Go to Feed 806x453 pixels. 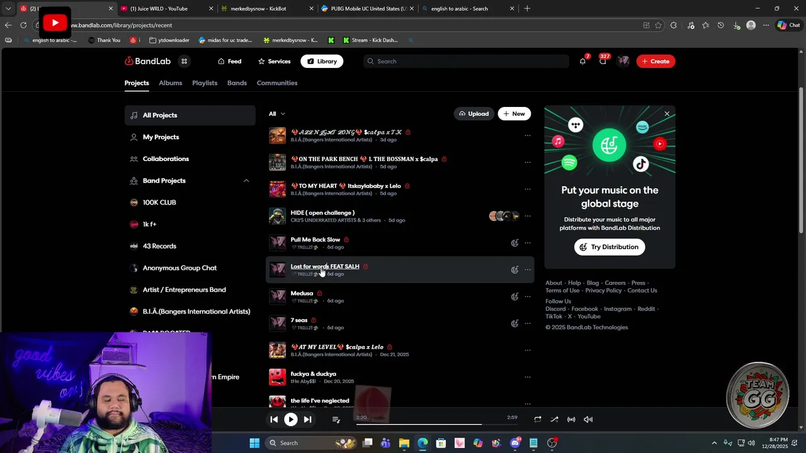pos(229,61)
